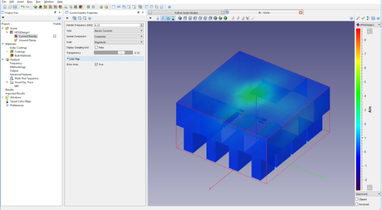Switch to the 3D - Scene tab

tap(264, 12)
